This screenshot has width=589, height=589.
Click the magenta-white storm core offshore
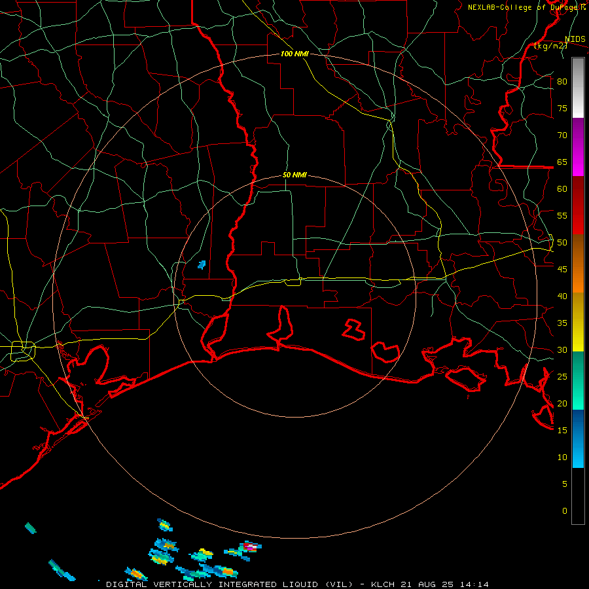(250, 546)
